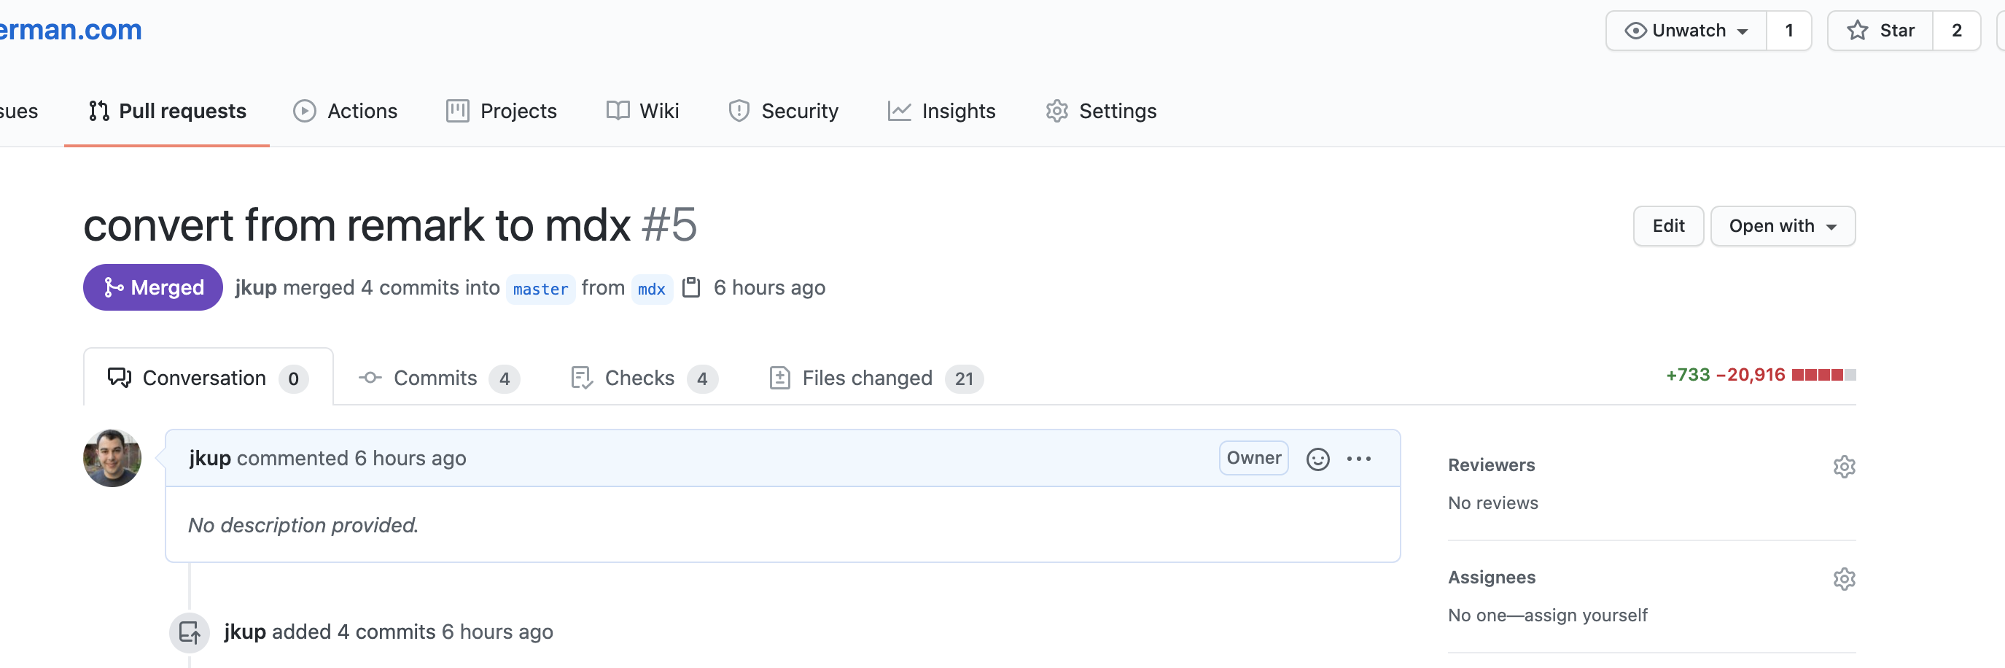Image resolution: width=2005 pixels, height=668 pixels.
Task: Edit the pull request title
Action: [1667, 226]
